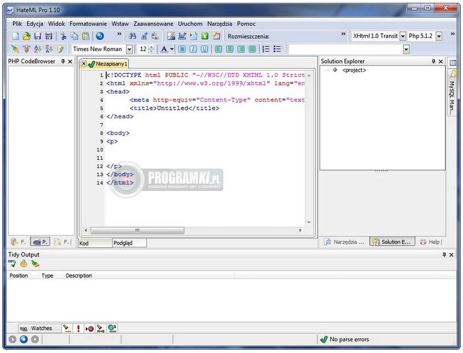The height and width of the screenshot is (353, 463).
Task: Click the drawing pencil-ruler toolbar icon
Action: 182,36
